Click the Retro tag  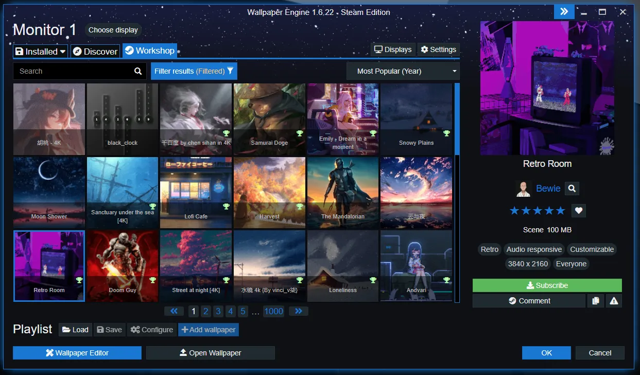[490, 249]
